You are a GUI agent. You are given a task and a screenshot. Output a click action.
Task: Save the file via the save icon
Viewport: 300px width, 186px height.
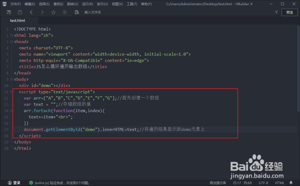click(19, 12)
